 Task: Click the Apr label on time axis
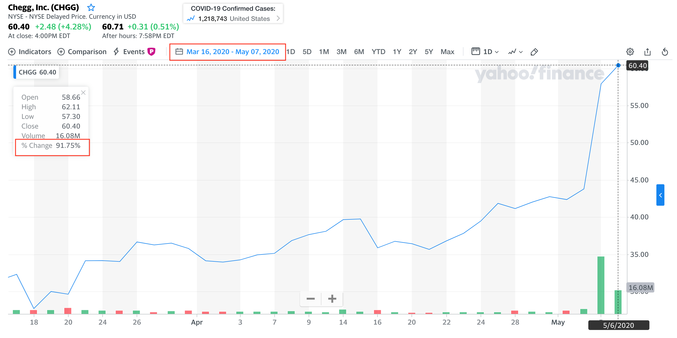(x=197, y=322)
